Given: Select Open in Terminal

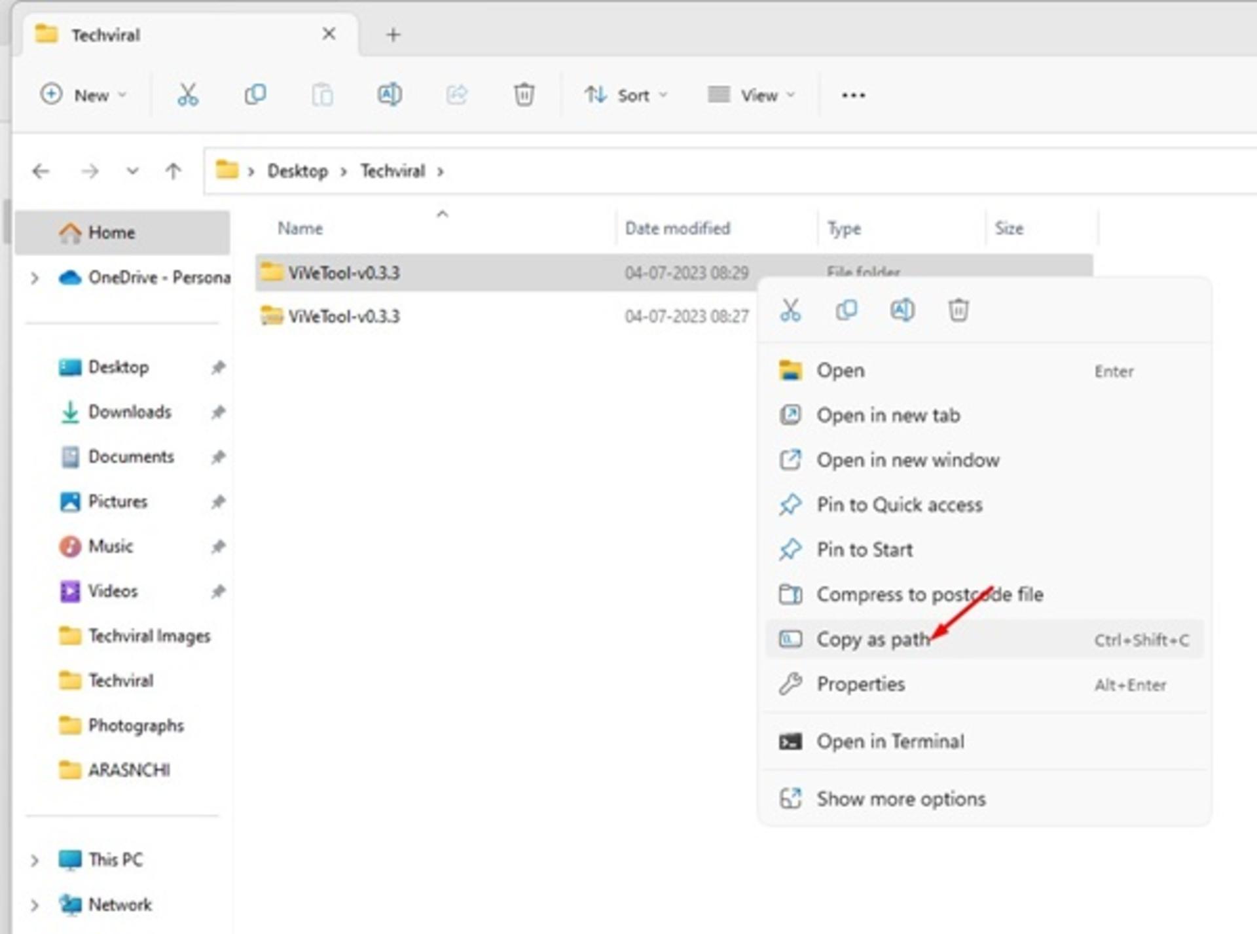Looking at the screenshot, I should (x=985, y=742).
